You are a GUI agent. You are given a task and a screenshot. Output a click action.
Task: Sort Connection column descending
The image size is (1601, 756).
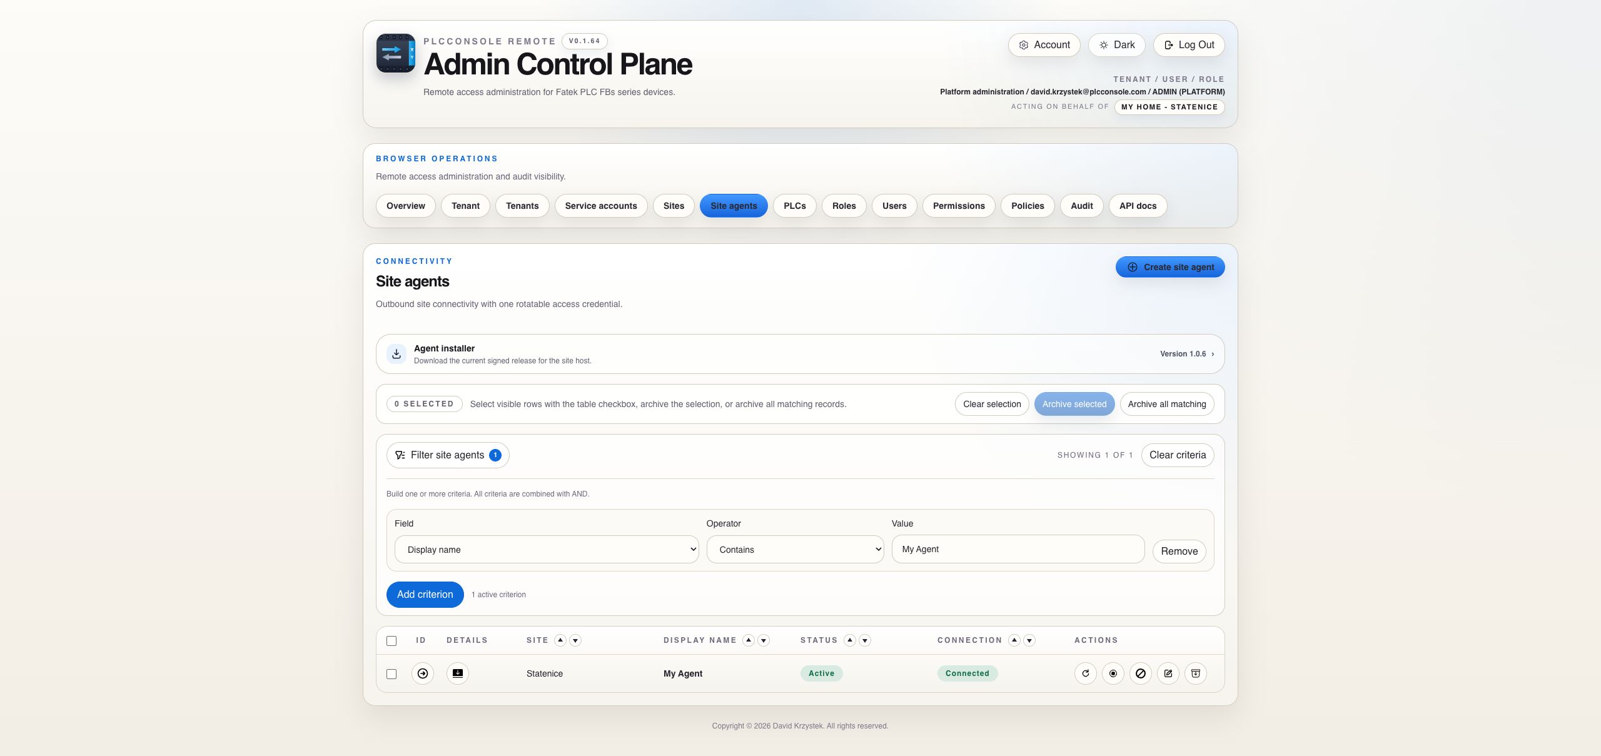[x=1029, y=640]
